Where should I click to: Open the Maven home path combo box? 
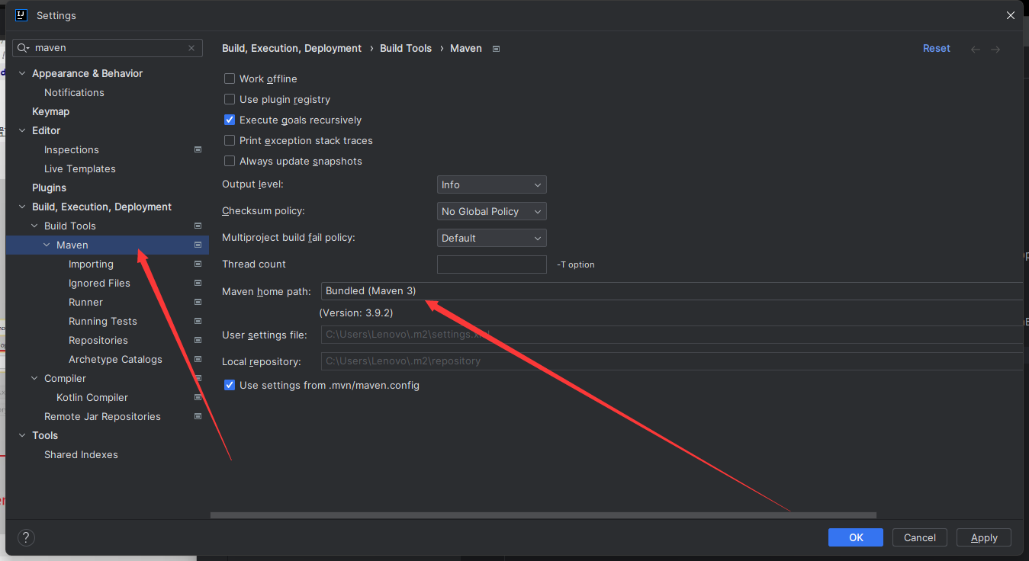671,290
